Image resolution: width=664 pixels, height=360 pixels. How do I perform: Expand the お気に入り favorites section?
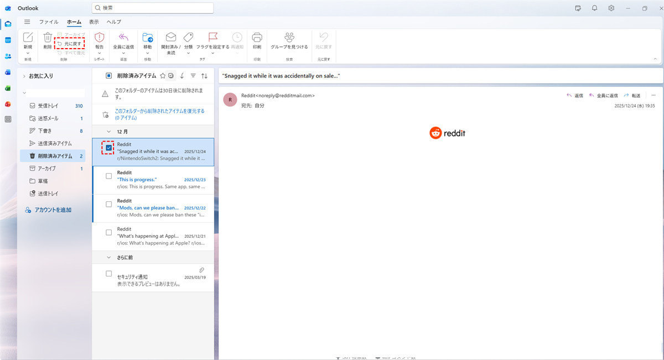pyautogui.click(x=24, y=76)
